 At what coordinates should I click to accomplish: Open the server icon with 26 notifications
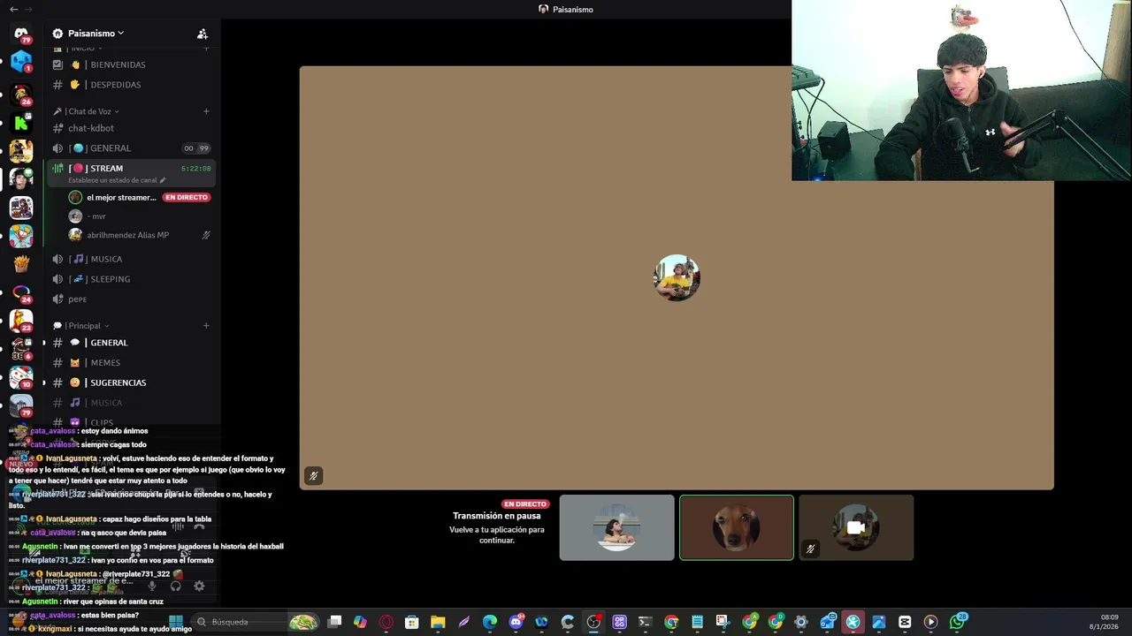(21, 94)
